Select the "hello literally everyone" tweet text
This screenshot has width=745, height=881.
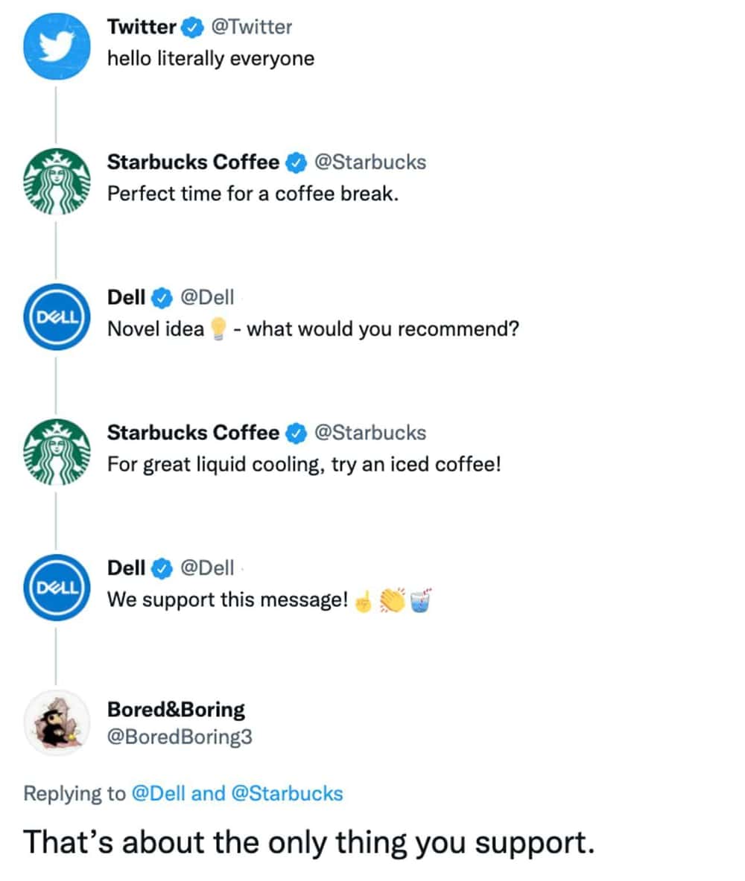(211, 59)
